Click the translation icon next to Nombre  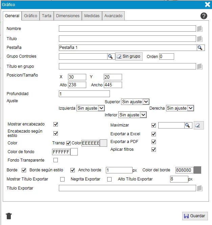coord(199,29)
